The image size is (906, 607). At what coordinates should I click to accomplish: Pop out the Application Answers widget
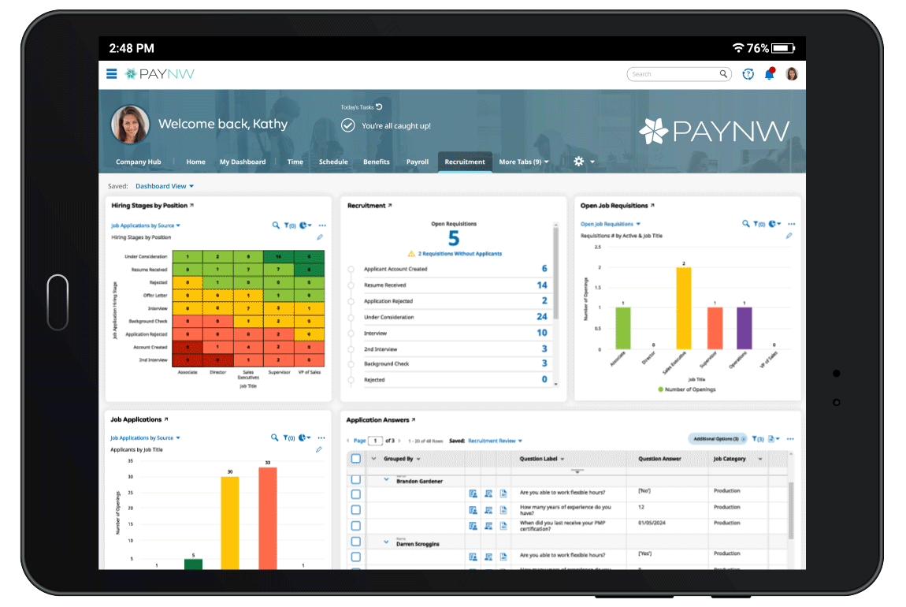coord(413,419)
